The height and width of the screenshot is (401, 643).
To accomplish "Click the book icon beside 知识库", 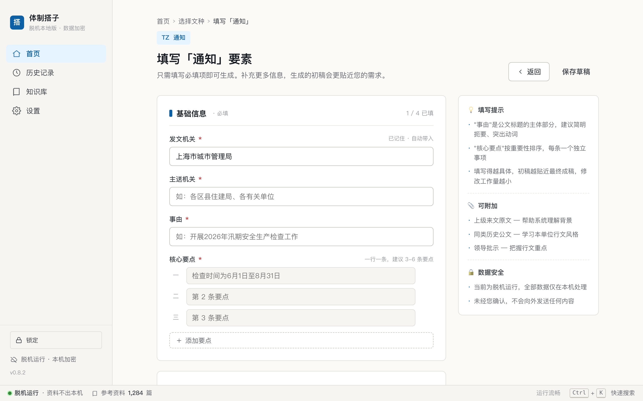I will pyautogui.click(x=17, y=92).
